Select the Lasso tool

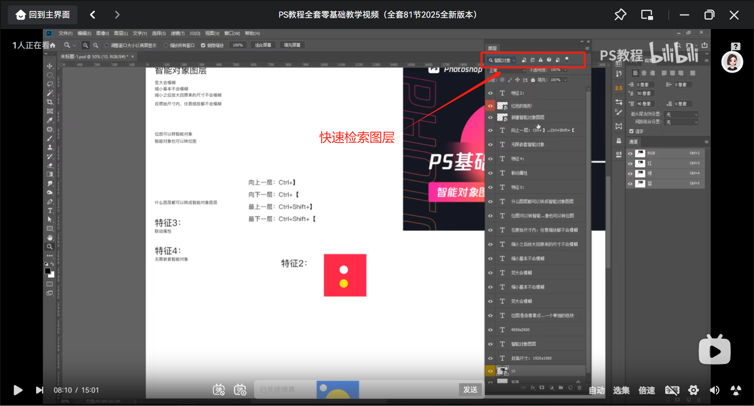pyautogui.click(x=50, y=84)
